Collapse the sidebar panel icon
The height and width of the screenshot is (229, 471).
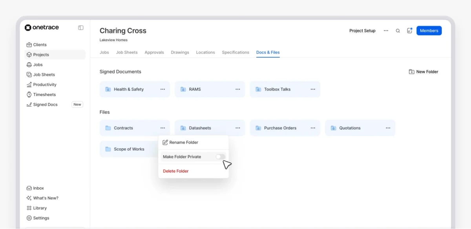[x=81, y=28]
